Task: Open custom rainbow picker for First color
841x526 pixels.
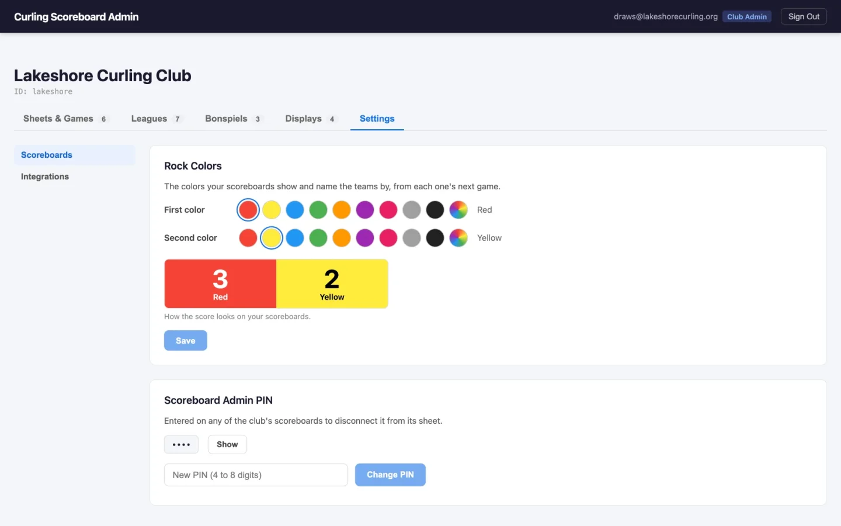Action: coord(458,210)
